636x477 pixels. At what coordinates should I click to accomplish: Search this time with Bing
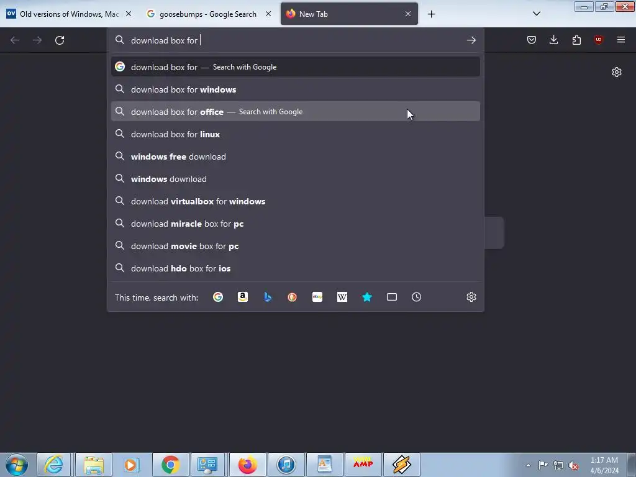click(268, 297)
